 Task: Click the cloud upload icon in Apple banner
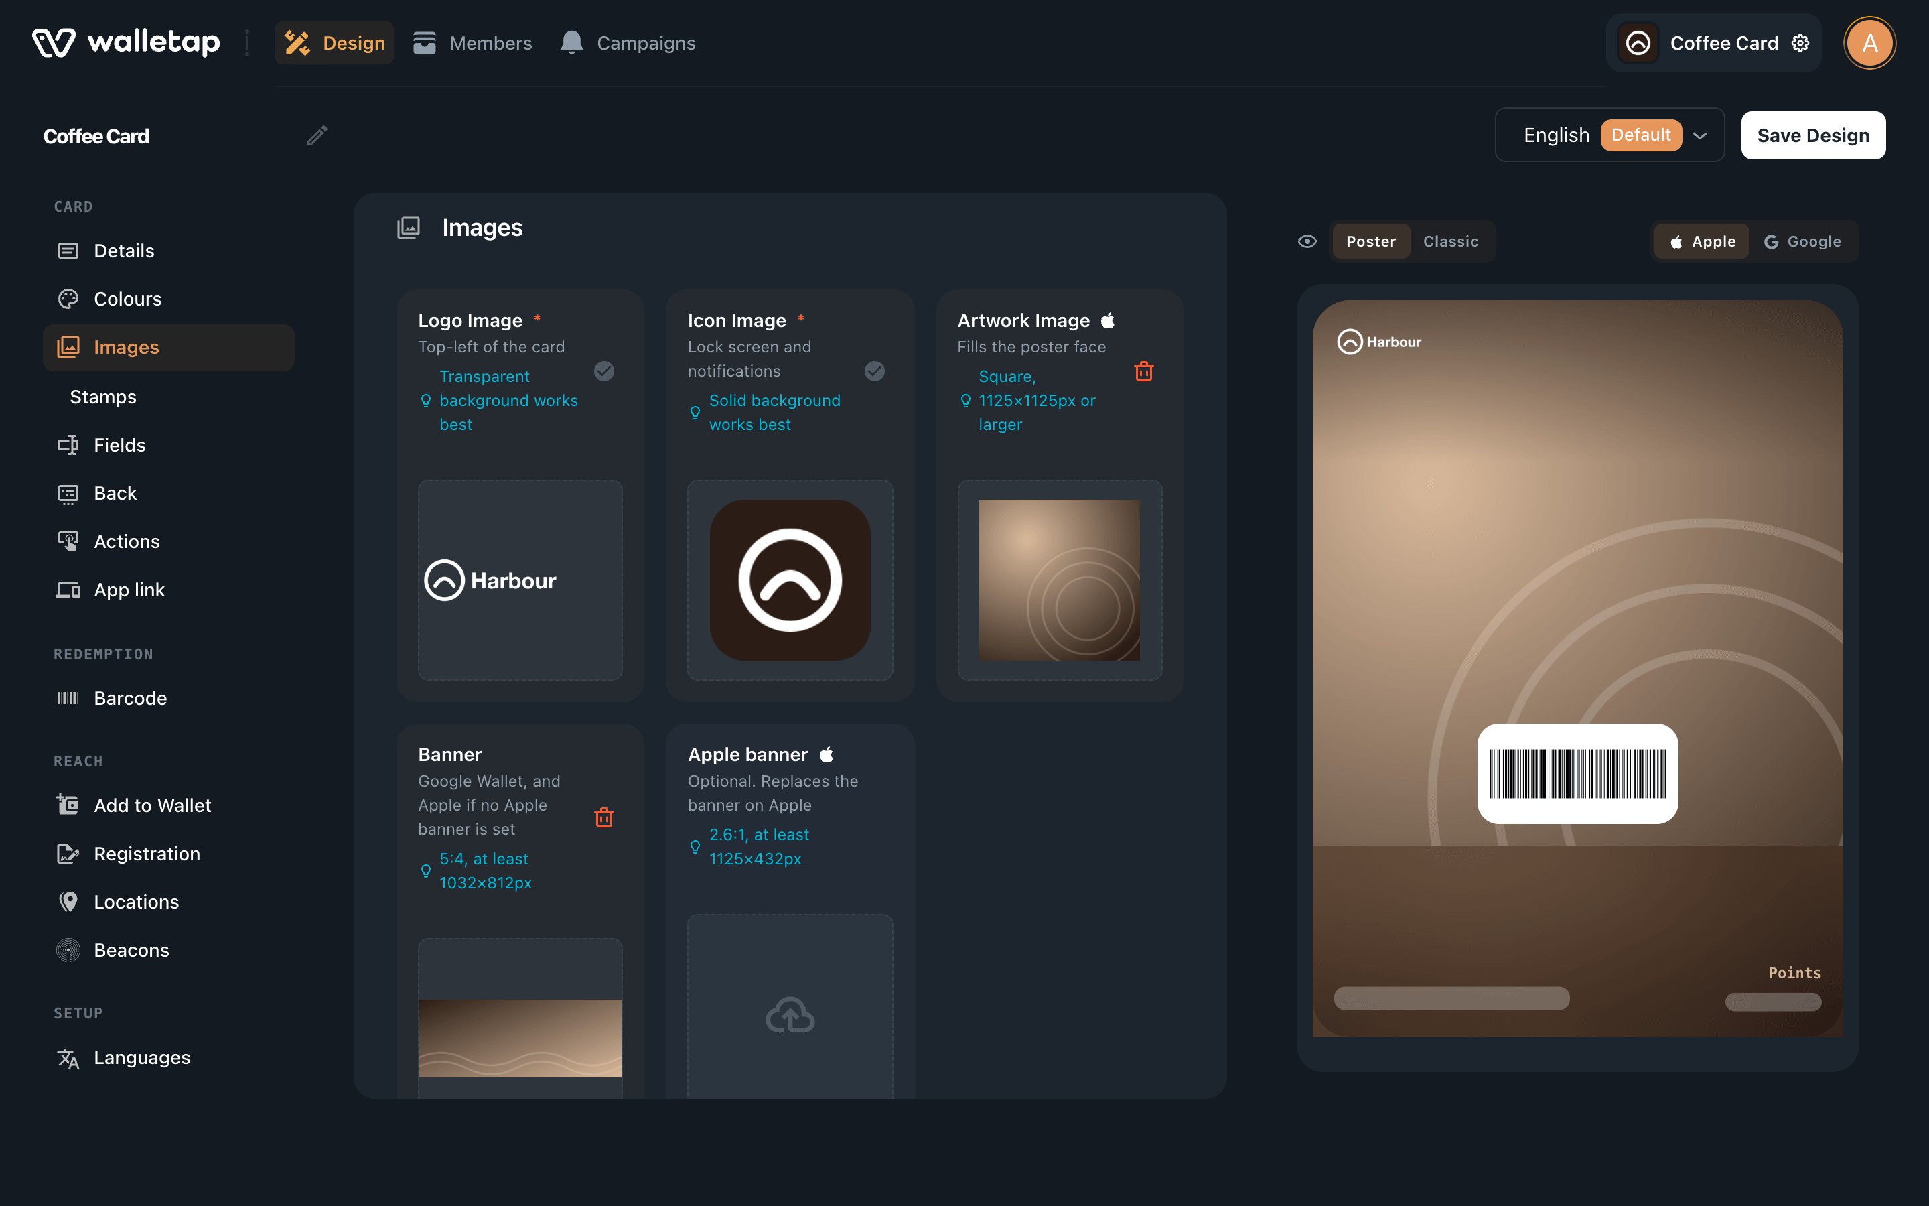pos(790,1014)
